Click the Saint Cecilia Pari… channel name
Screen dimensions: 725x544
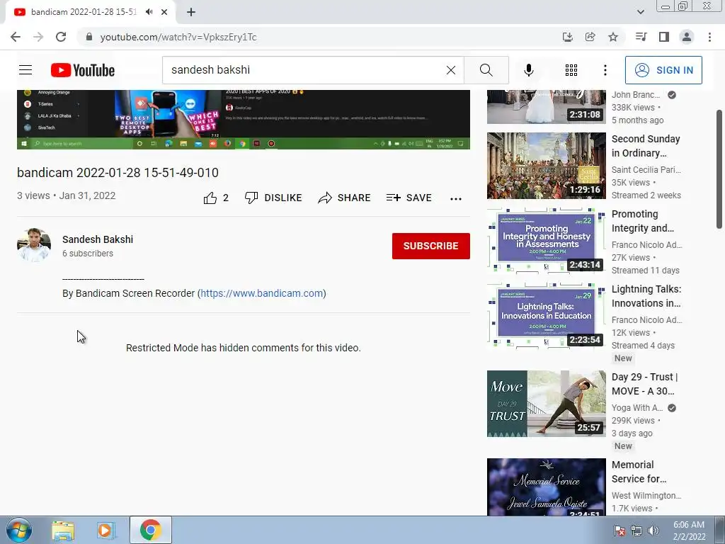[646, 170]
